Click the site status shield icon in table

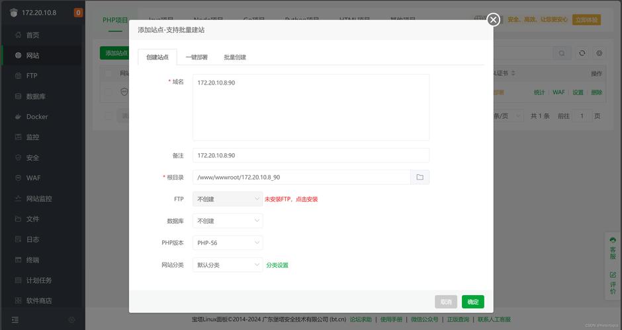pos(124,92)
